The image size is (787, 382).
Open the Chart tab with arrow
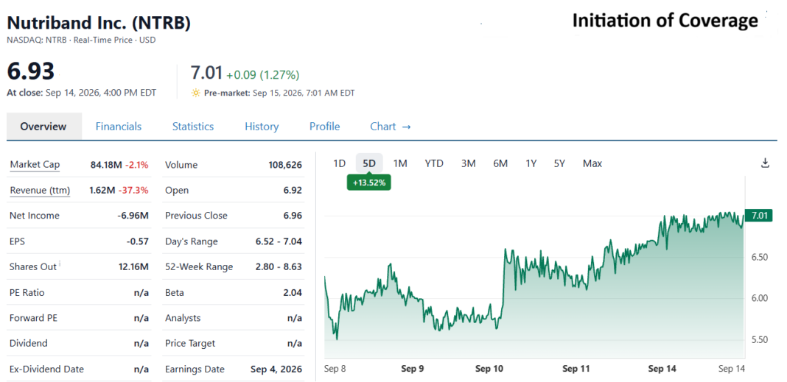click(x=391, y=127)
